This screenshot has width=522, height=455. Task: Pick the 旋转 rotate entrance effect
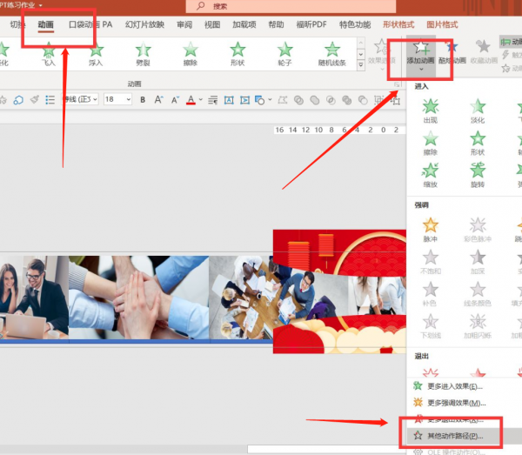coord(478,176)
